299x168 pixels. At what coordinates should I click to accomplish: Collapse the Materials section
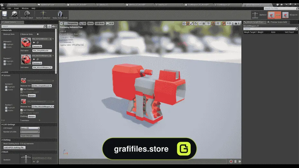(x=2, y=30)
